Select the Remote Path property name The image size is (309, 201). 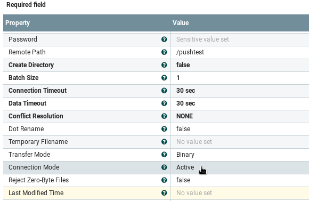coord(27,52)
